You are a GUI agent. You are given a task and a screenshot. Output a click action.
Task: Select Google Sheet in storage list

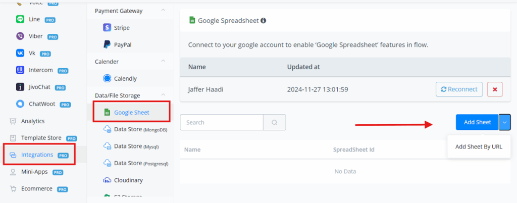point(131,112)
